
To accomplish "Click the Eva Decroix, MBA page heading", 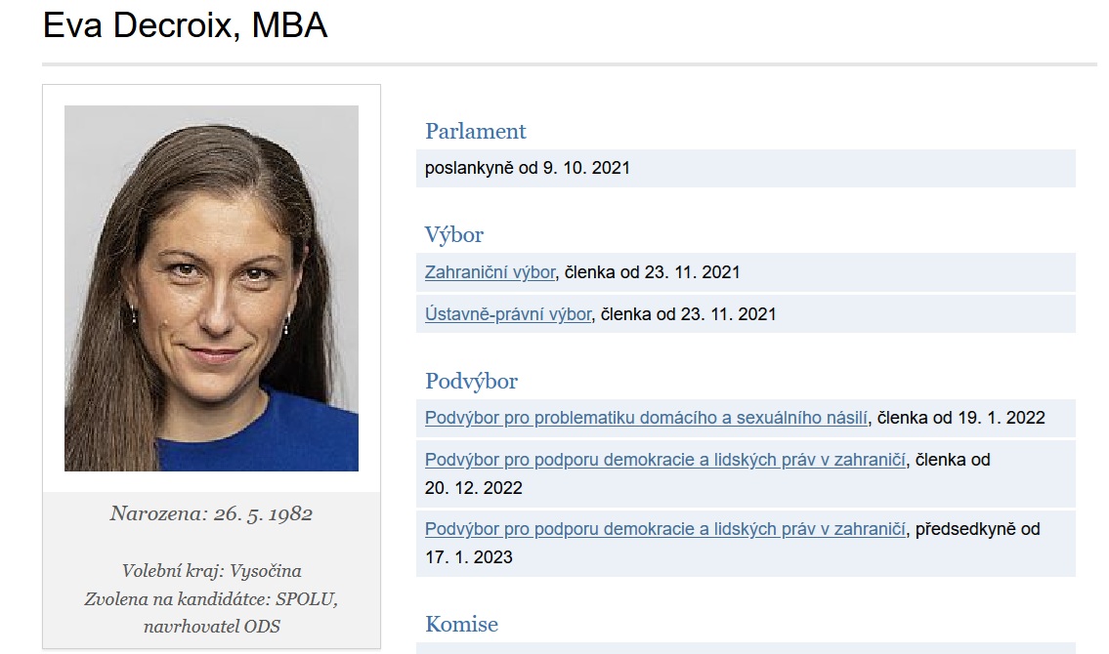I will click(x=186, y=25).
